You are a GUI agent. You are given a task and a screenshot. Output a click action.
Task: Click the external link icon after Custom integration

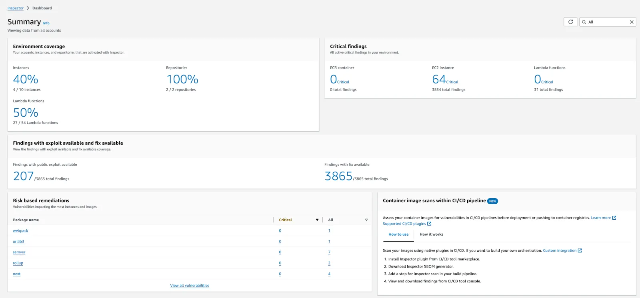580,250
